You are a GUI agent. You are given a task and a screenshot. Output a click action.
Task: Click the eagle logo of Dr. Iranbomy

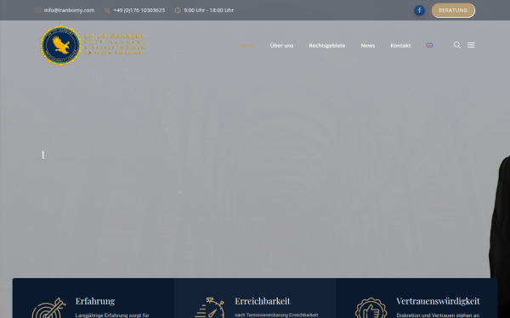coord(61,46)
